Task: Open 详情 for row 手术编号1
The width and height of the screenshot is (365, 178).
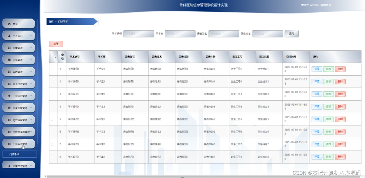Action: click(317, 69)
